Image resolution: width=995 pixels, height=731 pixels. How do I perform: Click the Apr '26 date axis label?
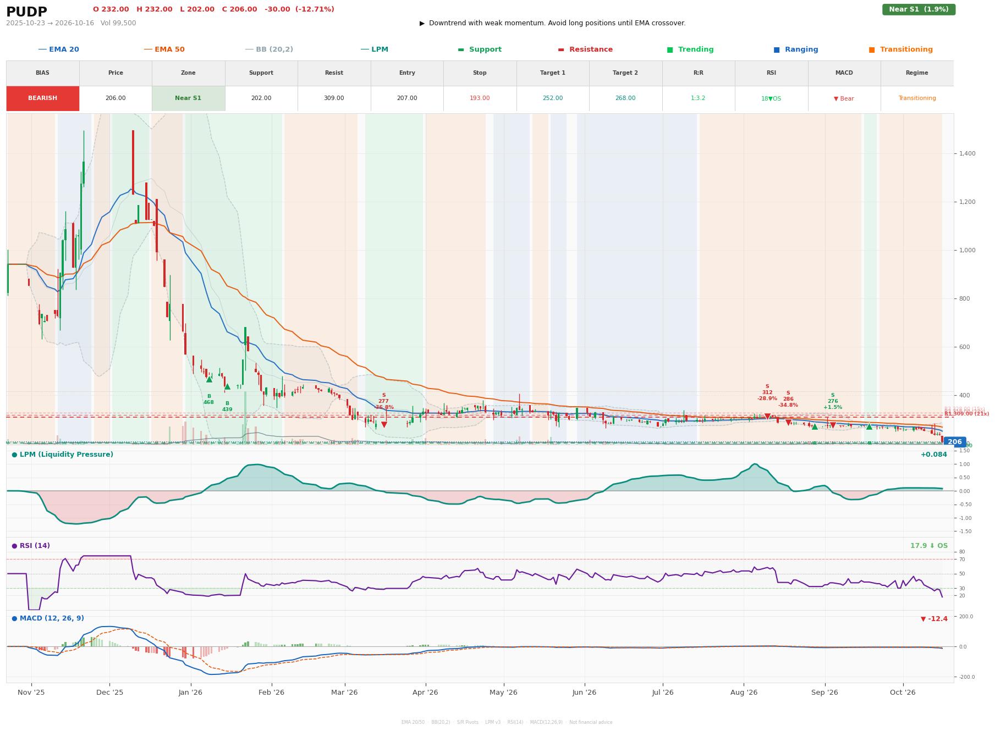pos(425,693)
